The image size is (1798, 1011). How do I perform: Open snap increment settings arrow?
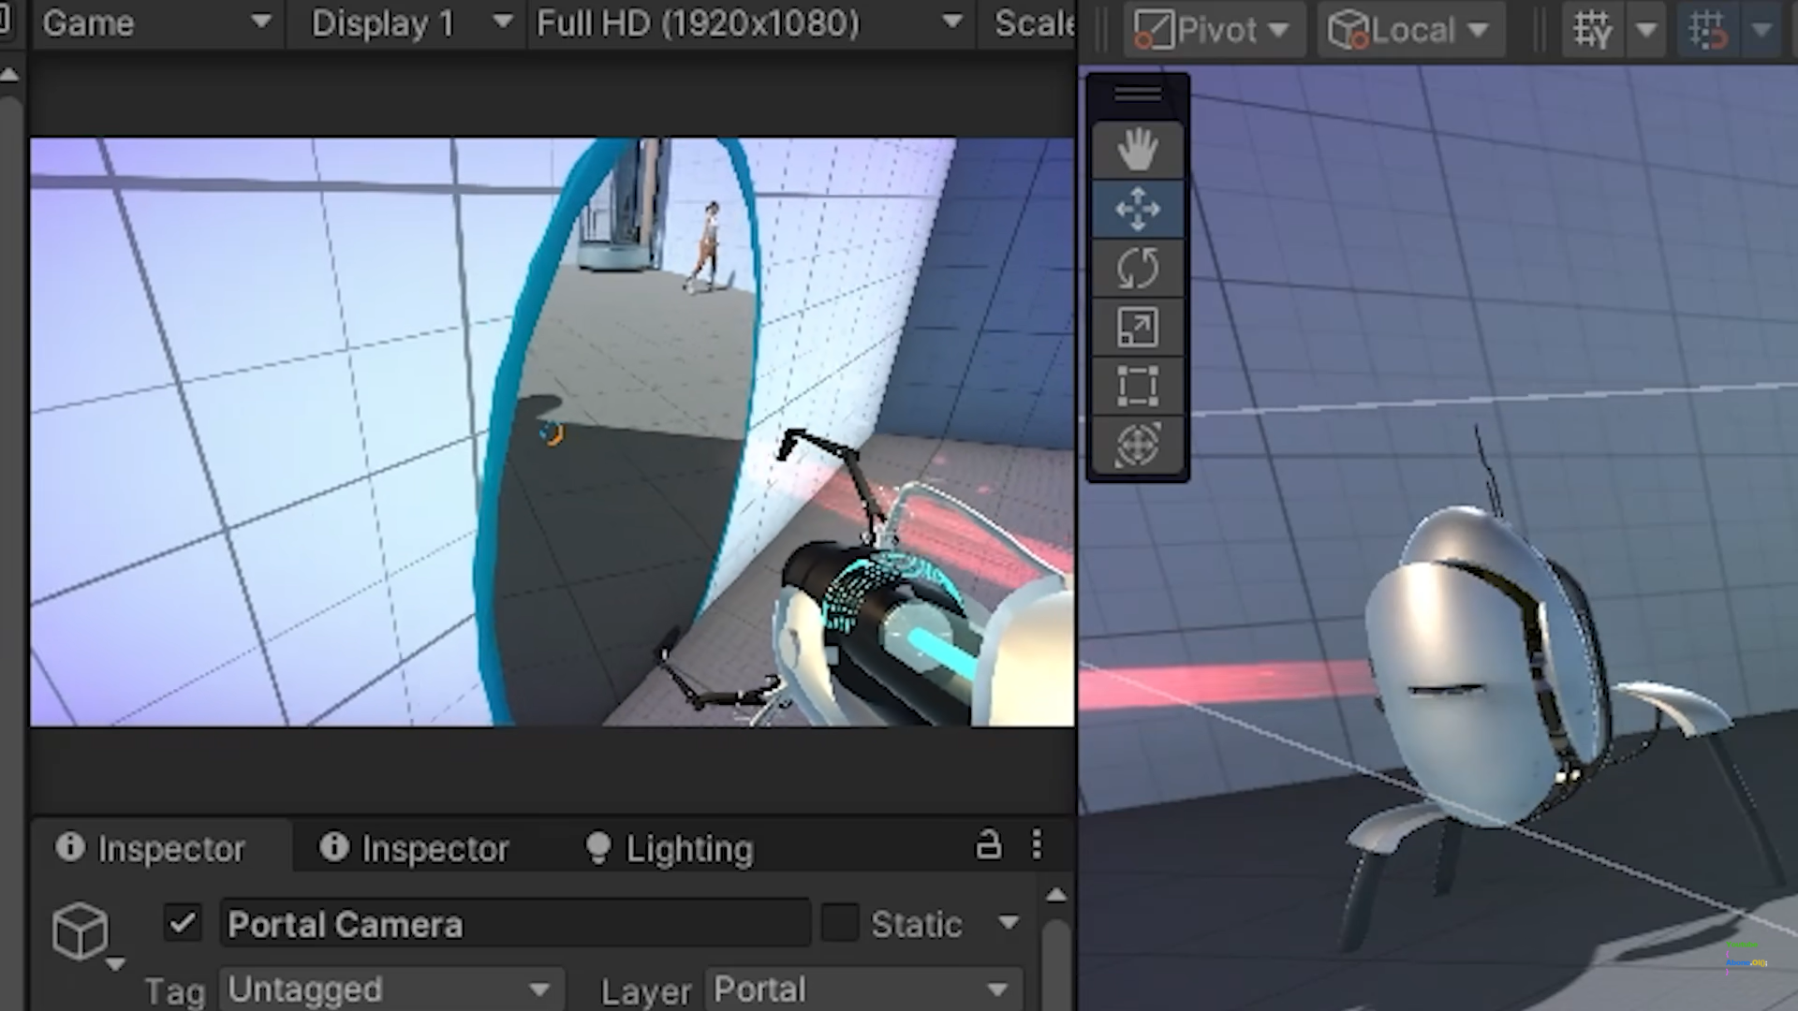[1761, 30]
